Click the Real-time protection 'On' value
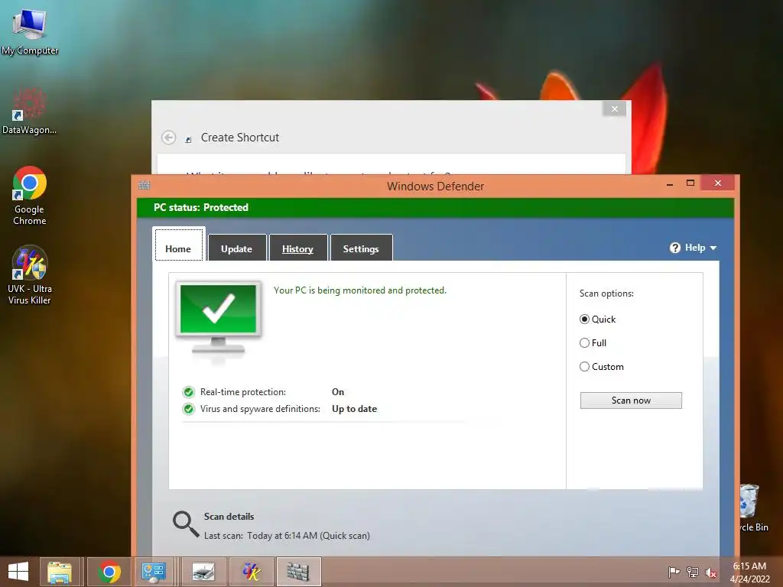Screen dimensions: 783x587 tap(338, 392)
